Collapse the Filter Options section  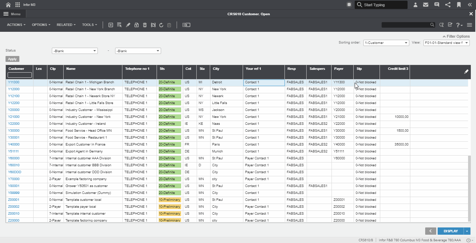point(456,36)
